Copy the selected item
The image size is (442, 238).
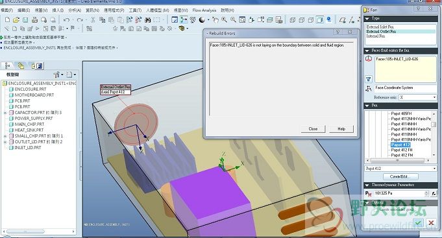(x=102, y=19)
